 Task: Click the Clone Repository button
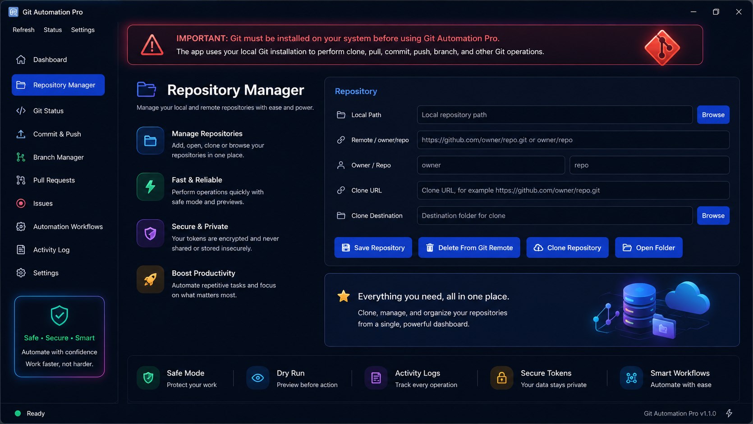coord(567,247)
